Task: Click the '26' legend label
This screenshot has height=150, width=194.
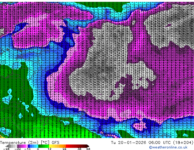Action: (64, 149)
